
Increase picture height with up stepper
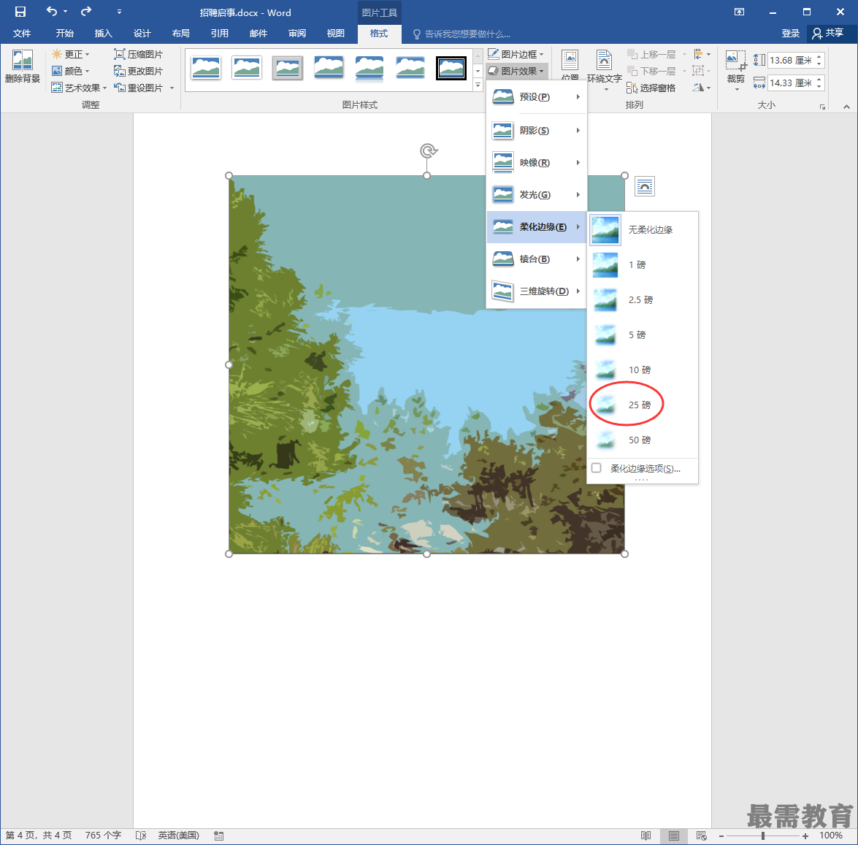819,56
